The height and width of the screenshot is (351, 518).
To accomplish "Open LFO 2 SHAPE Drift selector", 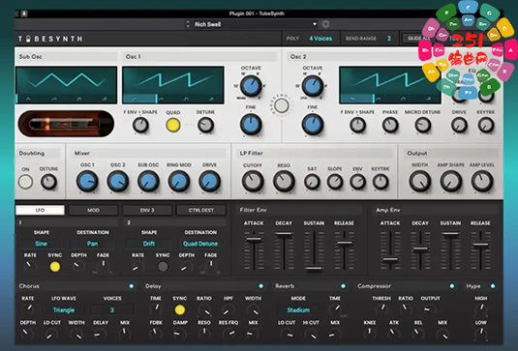I will [149, 244].
